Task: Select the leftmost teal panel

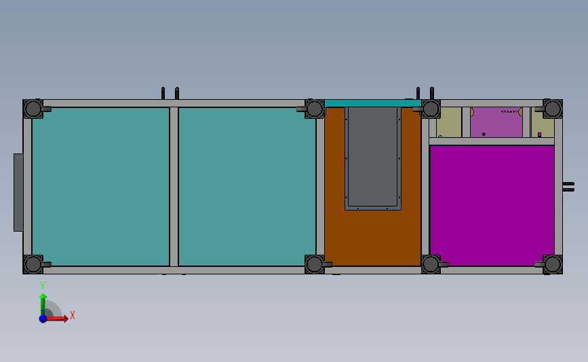Action: click(100, 187)
